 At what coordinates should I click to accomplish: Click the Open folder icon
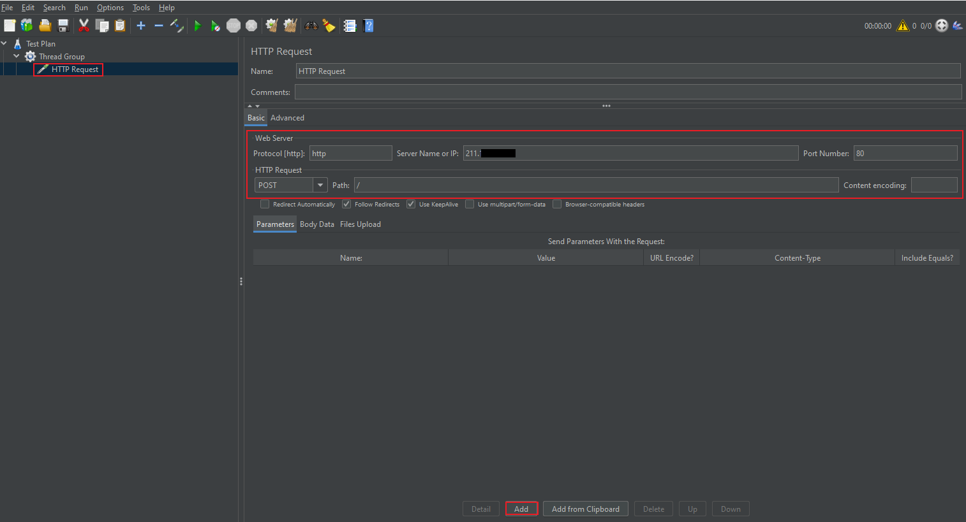pyautogui.click(x=45, y=25)
